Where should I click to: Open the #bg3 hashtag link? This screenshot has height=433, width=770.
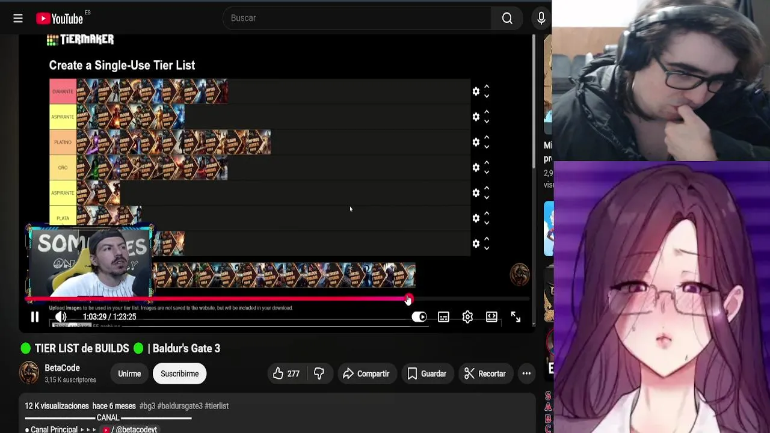pyautogui.click(x=147, y=406)
